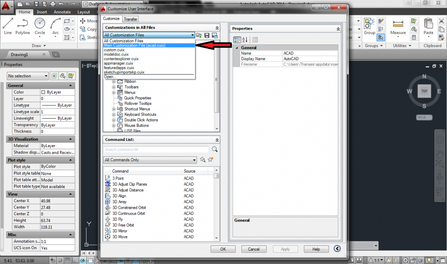This screenshot has height=264, width=447.
Task: Open the No selection dropdown
Action: pyautogui.click(x=28, y=76)
